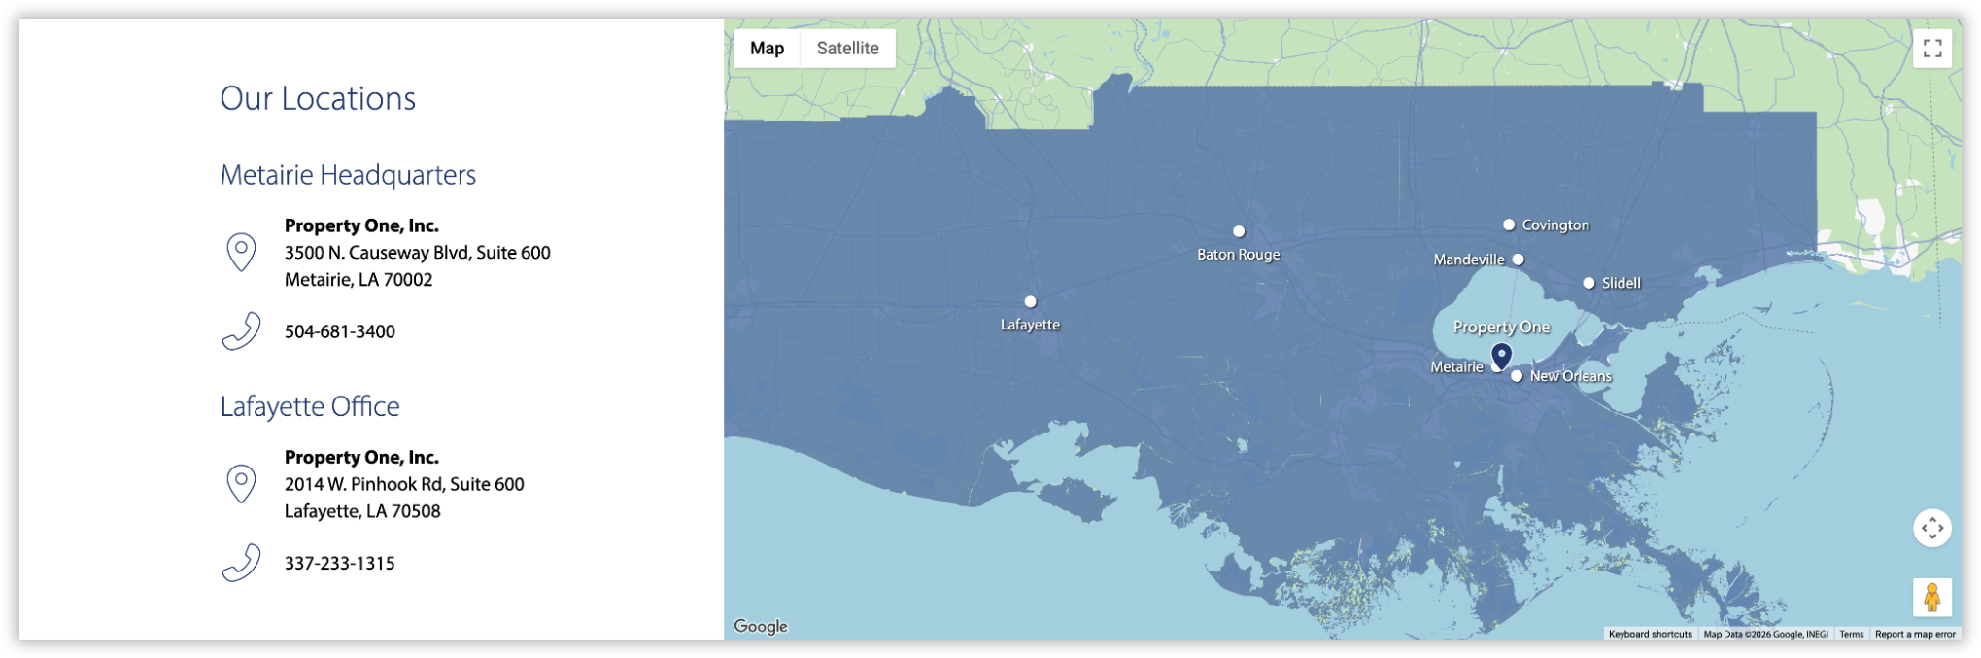Viewport: 1981px width, 658px height.
Task: Click the text Lafayette, LA 70508
Action: pyautogui.click(x=362, y=511)
